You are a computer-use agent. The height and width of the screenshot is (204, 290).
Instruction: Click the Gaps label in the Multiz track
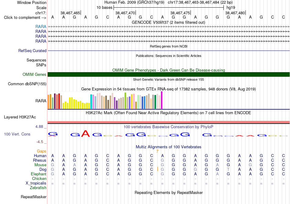(x=42, y=151)
